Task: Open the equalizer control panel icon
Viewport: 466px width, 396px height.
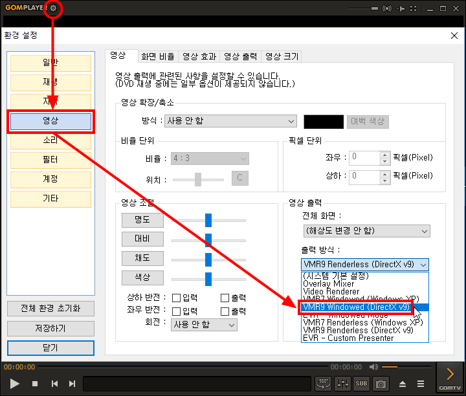Action: click(x=342, y=384)
